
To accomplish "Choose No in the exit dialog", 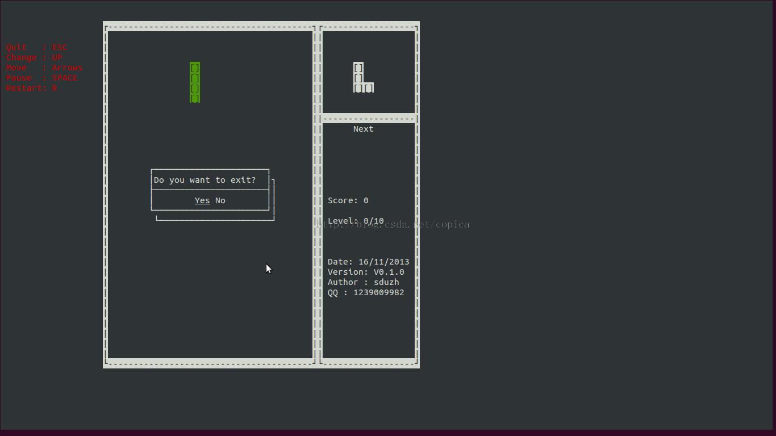I will tap(220, 200).
